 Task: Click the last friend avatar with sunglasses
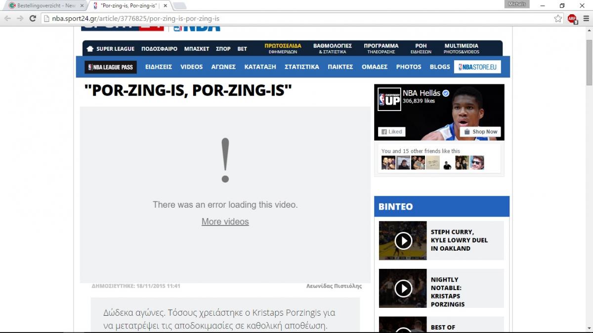tap(477, 163)
